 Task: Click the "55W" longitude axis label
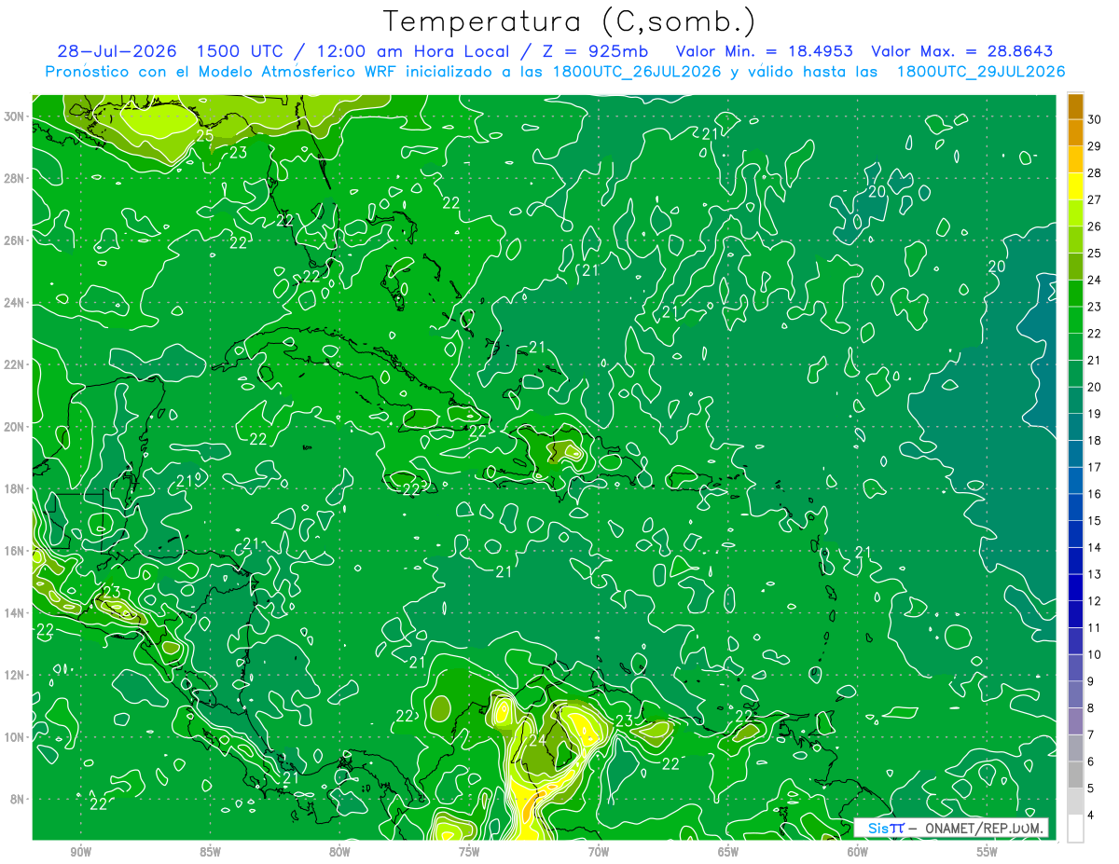988,851
